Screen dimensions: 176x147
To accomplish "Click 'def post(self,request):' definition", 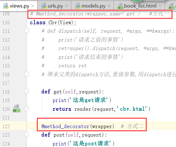I will coord(74,135).
